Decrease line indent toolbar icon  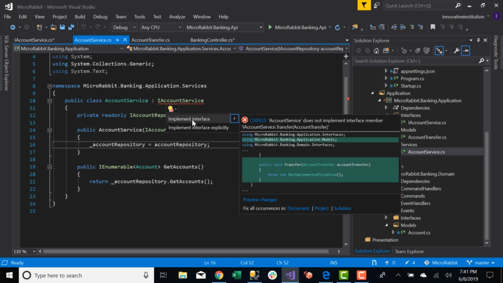pyautogui.click(x=394, y=27)
